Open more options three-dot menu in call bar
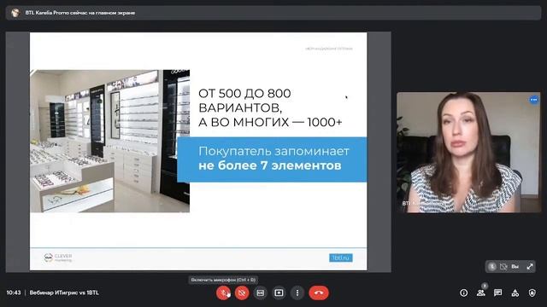The width and height of the screenshot is (547, 307). coord(297,293)
